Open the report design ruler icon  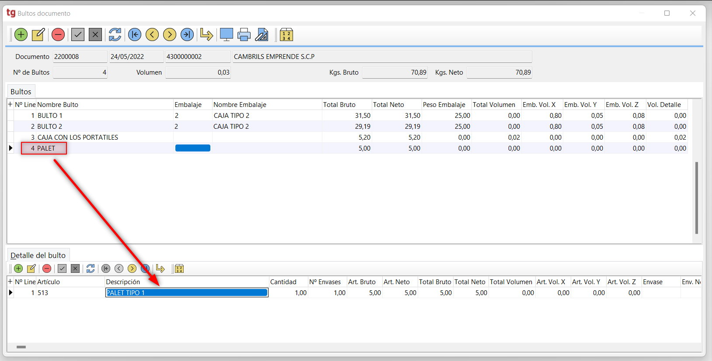point(262,34)
